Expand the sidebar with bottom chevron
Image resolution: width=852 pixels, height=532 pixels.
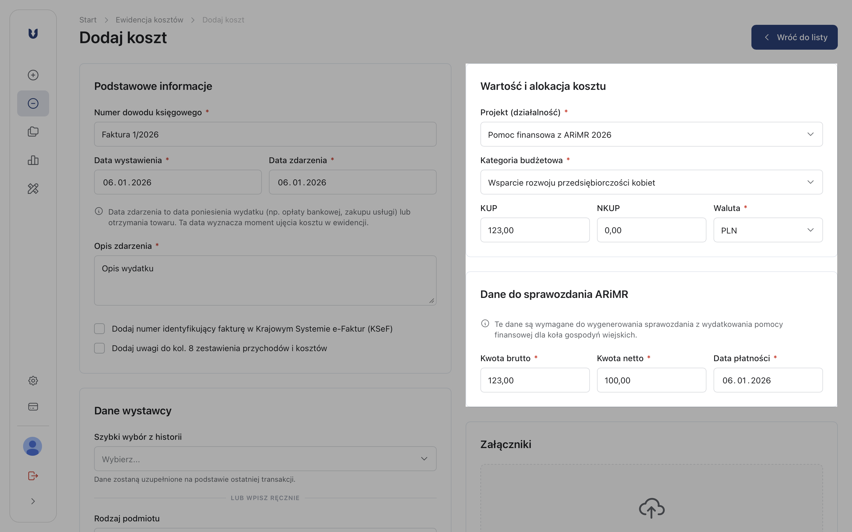click(33, 501)
